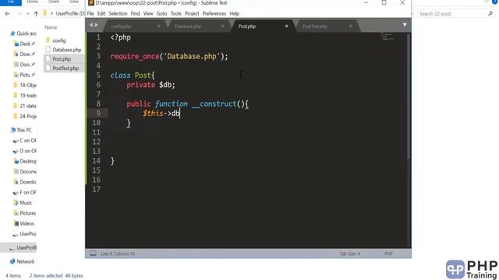
Task: Open the tab list dropdown arrow
Action: [405, 25]
